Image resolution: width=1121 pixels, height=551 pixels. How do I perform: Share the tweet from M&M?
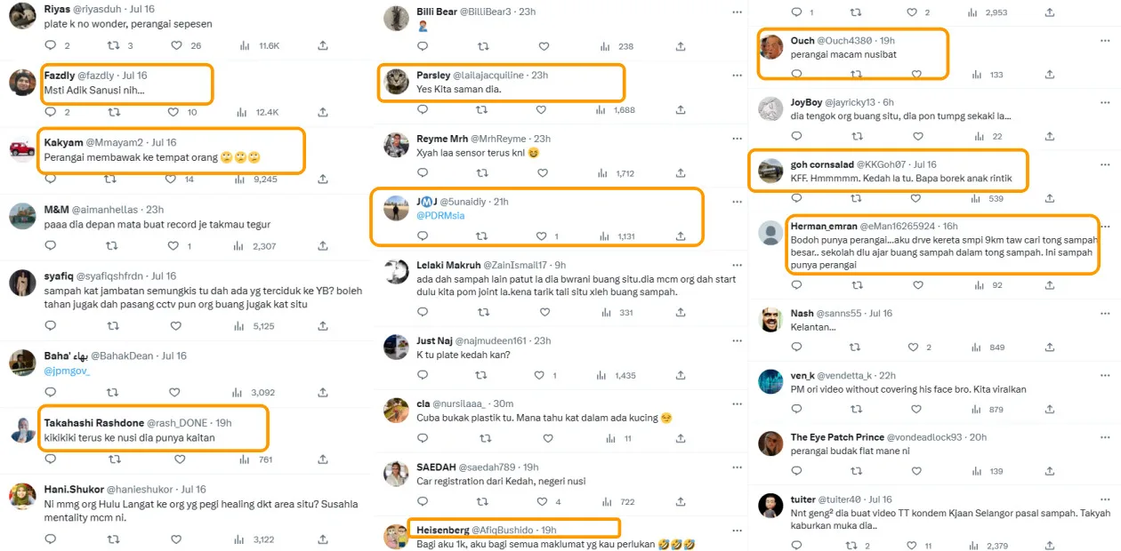[x=322, y=246]
